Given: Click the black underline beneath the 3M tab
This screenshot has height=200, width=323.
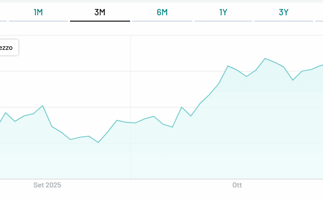Looking at the screenshot, I should (100, 21).
